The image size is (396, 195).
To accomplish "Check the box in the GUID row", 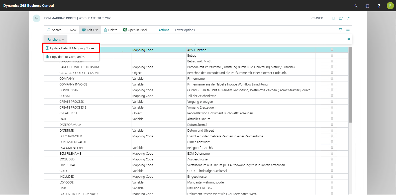I will pos(332,171).
